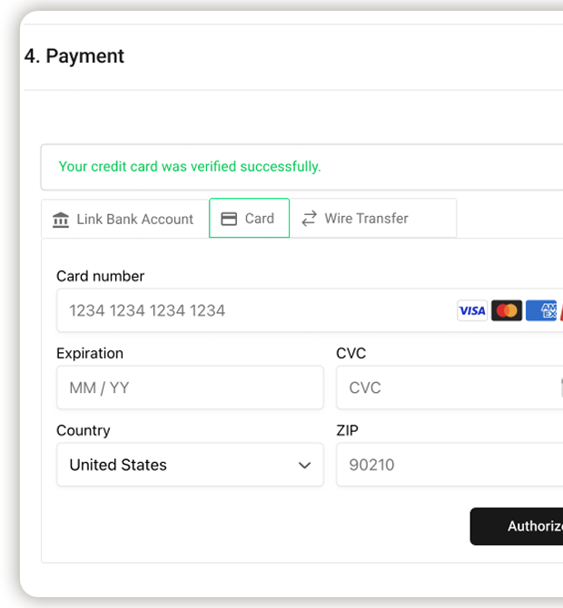The width and height of the screenshot is (563, 608).
Task: Click the ZIP code field
Action: tap(445, 465)
